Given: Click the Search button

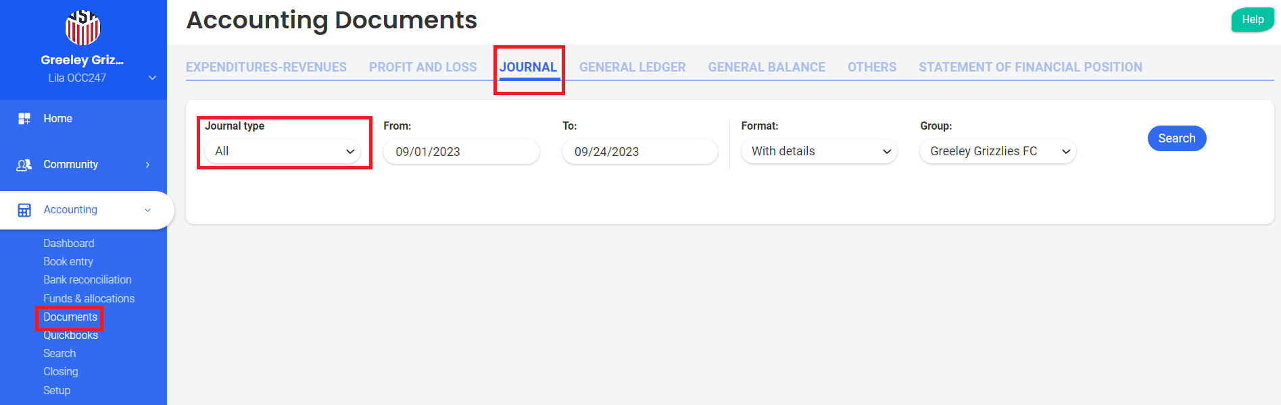Looking at the screenshot, I should point(1176,138).
